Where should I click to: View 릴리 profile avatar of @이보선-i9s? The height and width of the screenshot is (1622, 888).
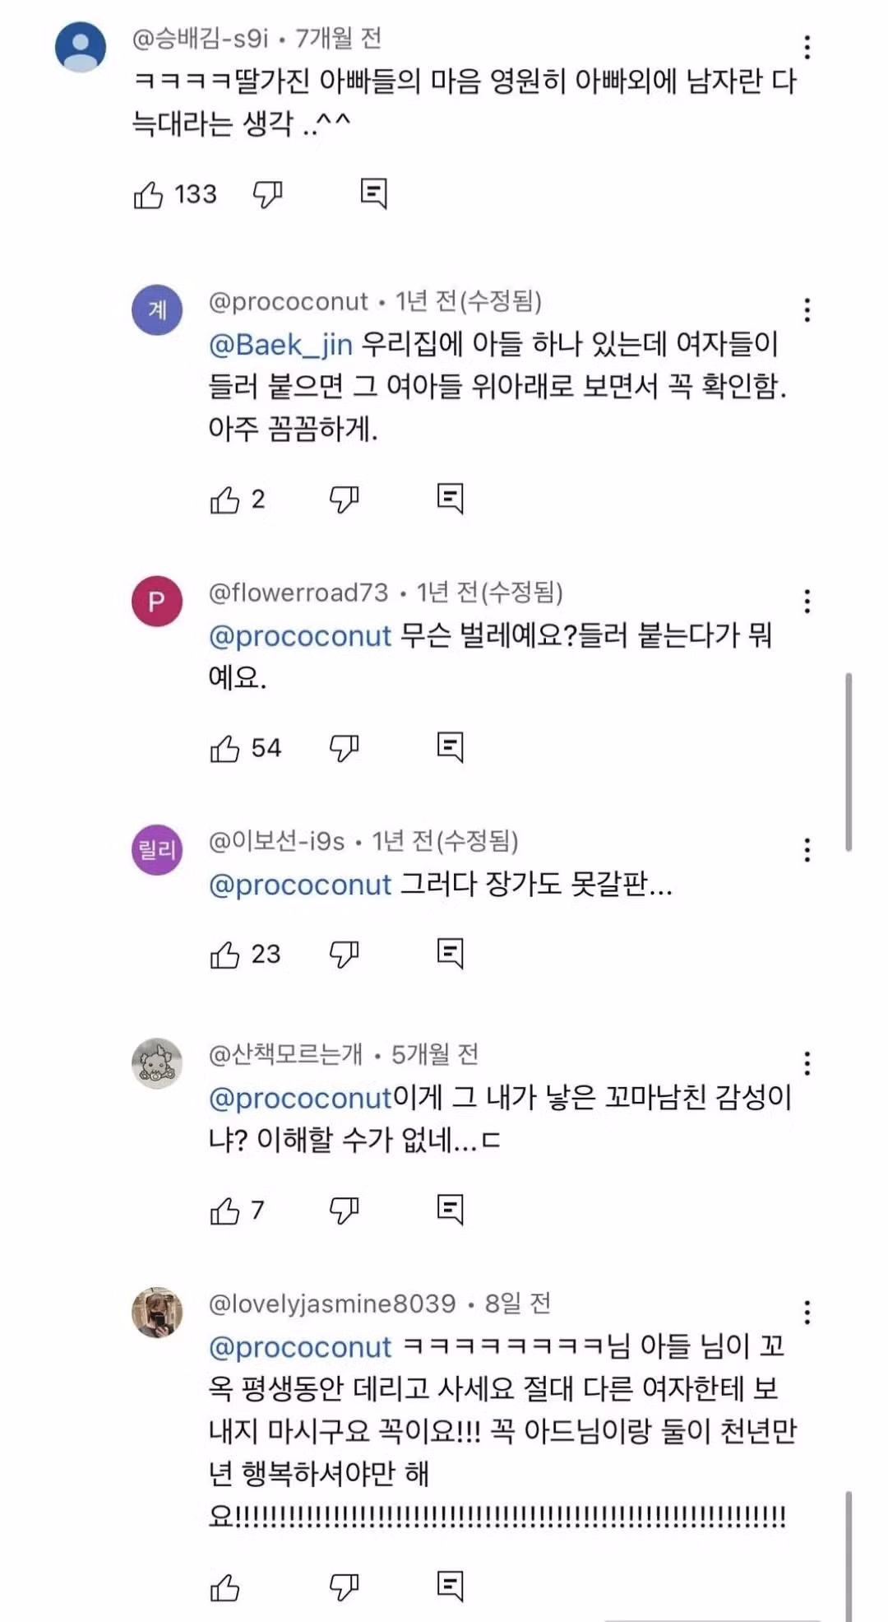click(x=156, y=851)
